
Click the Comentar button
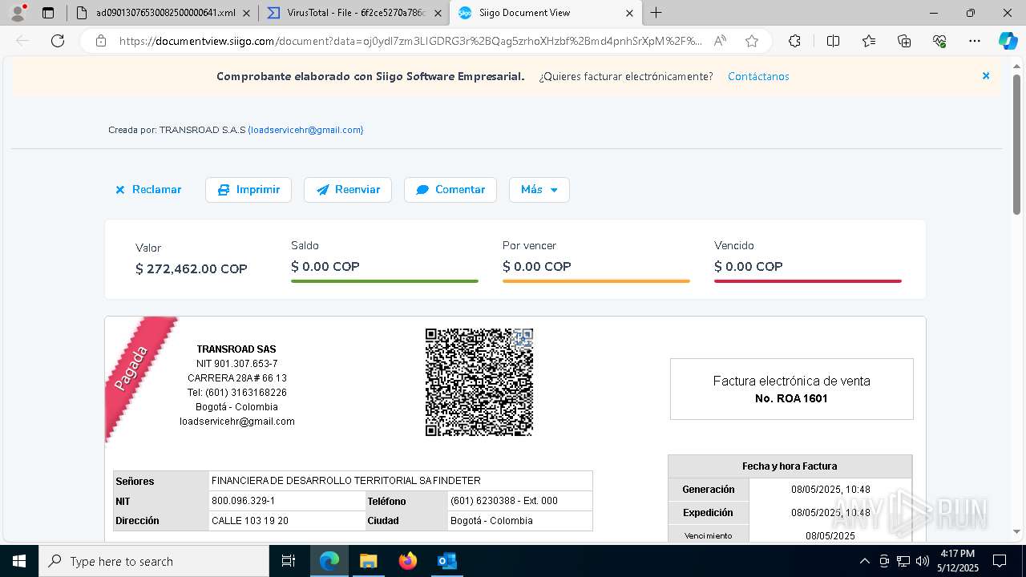click(x=450, y=190)
